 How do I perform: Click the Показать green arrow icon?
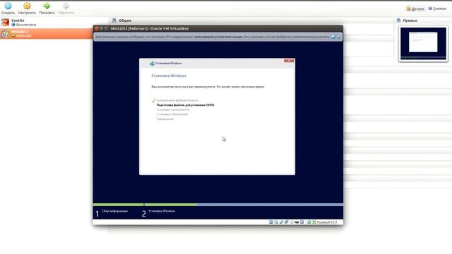point(47,6)
